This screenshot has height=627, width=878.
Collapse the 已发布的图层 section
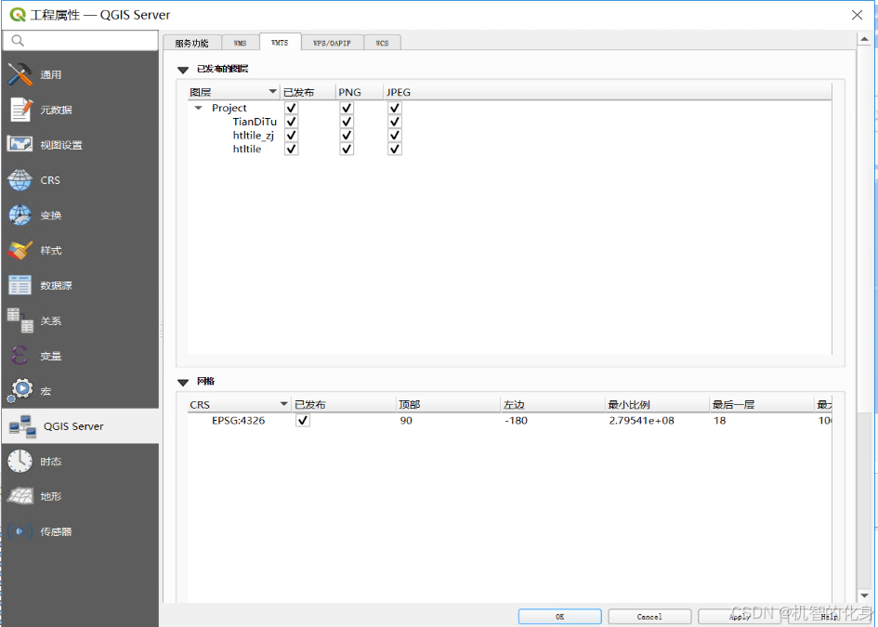pos(182,70)
